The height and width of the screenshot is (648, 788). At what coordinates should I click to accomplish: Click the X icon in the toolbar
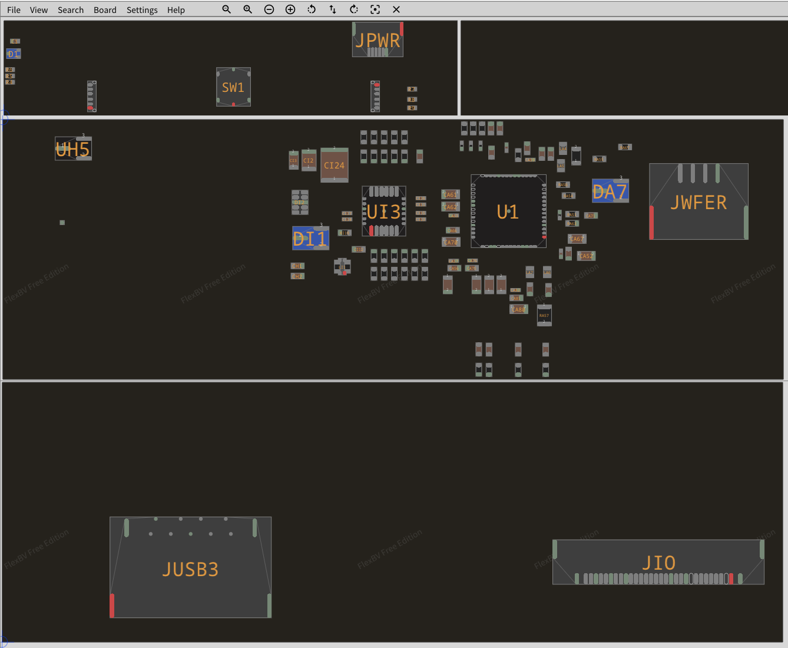click(396, 9)
